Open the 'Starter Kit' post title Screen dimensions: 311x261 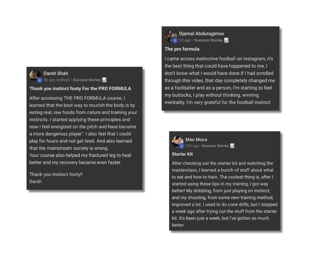tap(182, 154)
